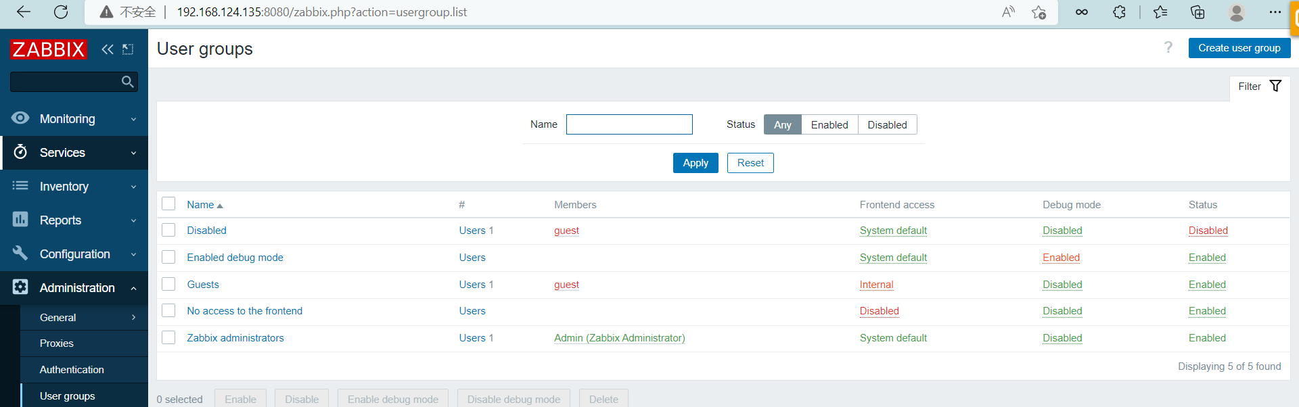Expand the Configuration menu chevron
The image size is (1299, 407).
click(x=133, y=254)
